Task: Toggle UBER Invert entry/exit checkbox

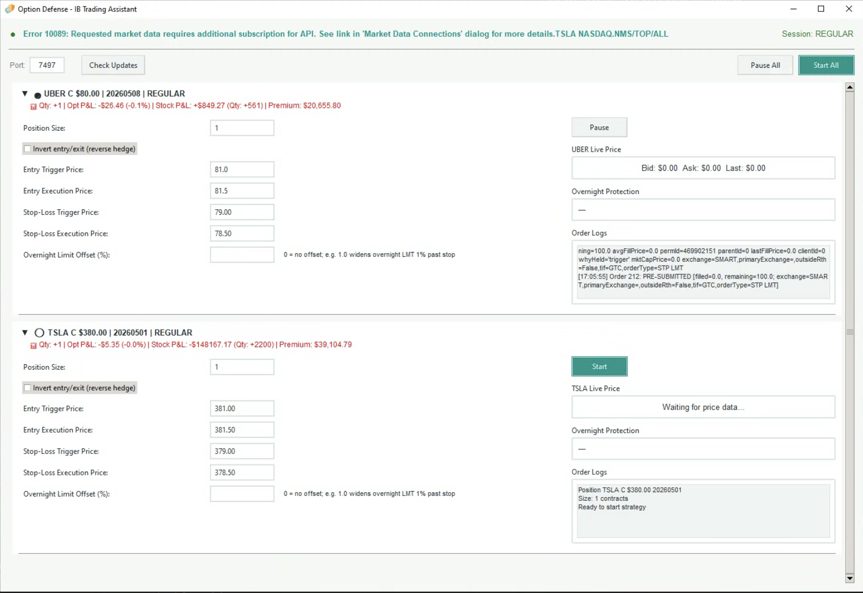Action: pyautogui.click(x=27, y=149)
